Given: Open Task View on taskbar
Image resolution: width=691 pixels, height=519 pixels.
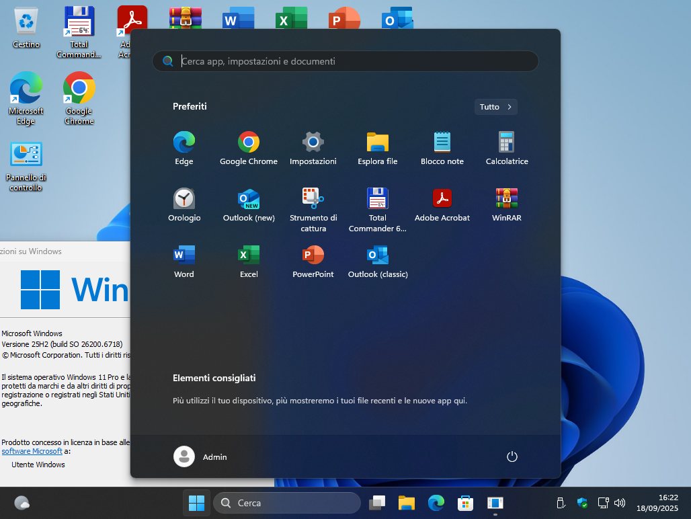Looking at the screenshot, I should point(377,503).
